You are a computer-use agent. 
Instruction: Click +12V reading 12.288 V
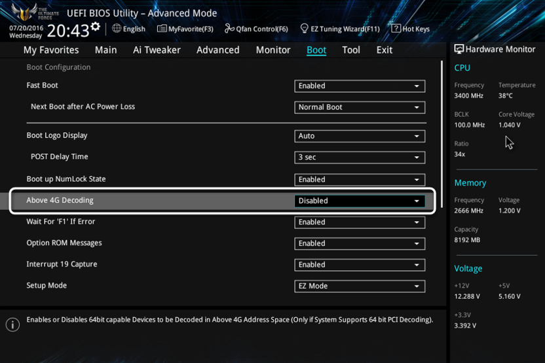[467, 296]
